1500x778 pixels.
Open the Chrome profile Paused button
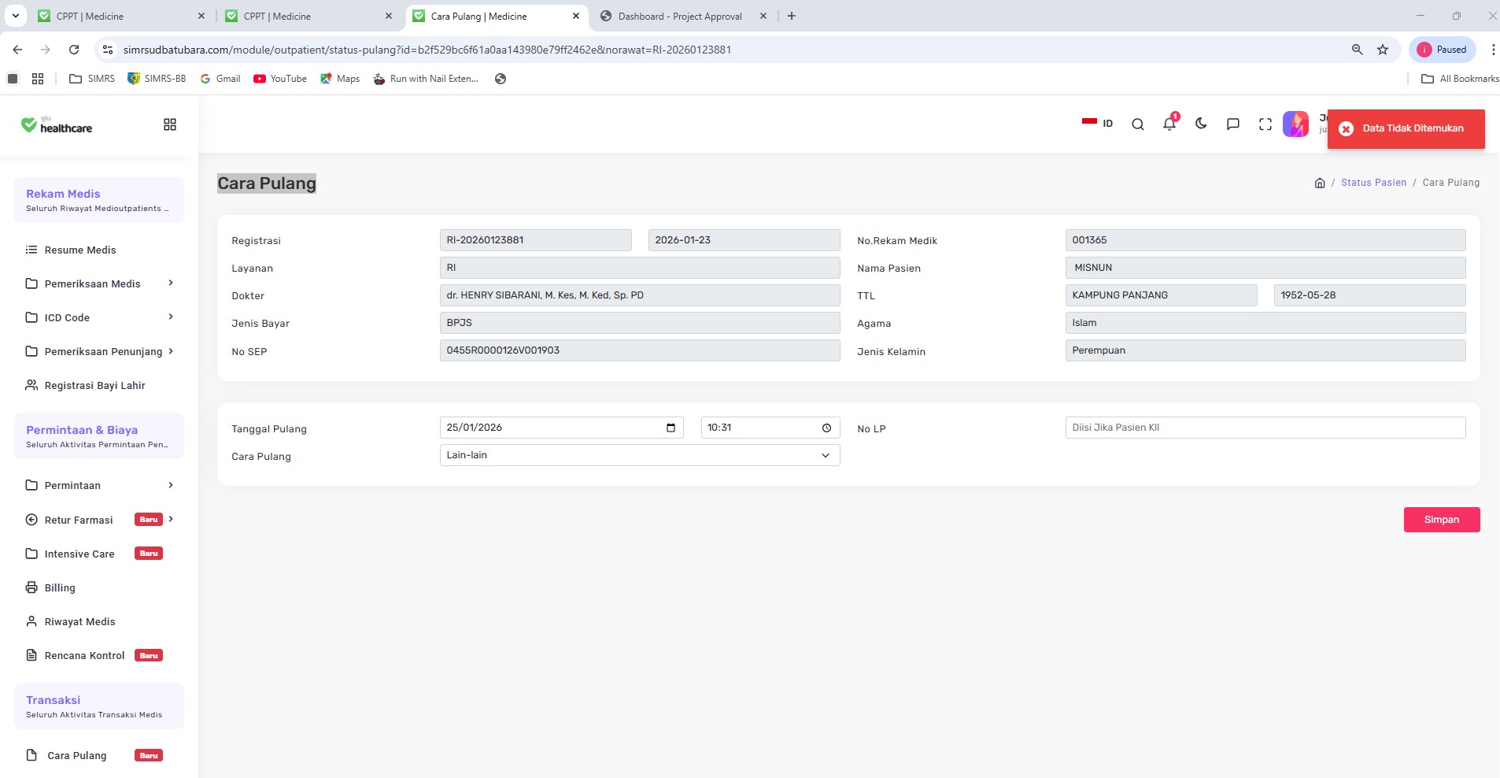1443,50
